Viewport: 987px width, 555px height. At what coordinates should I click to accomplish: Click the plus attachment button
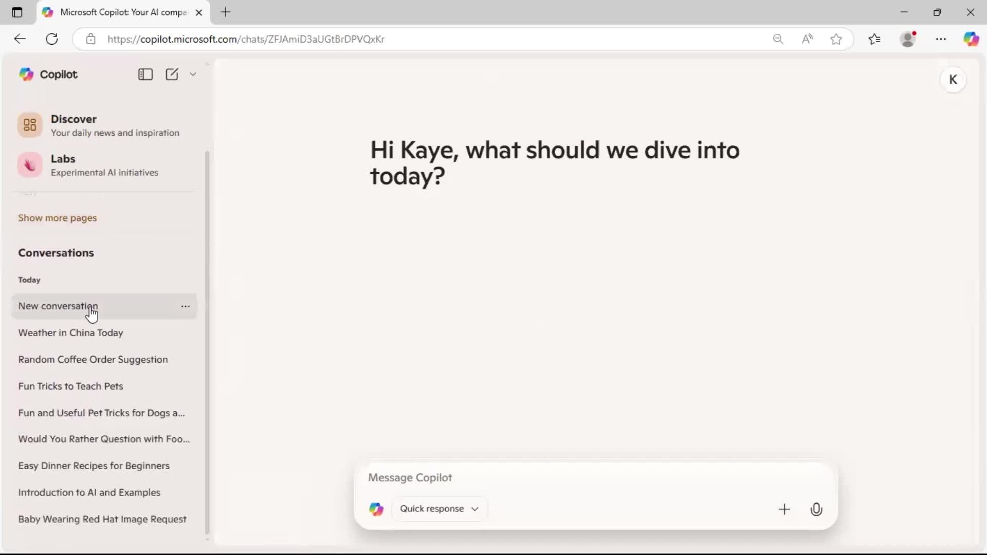(784, 509)
